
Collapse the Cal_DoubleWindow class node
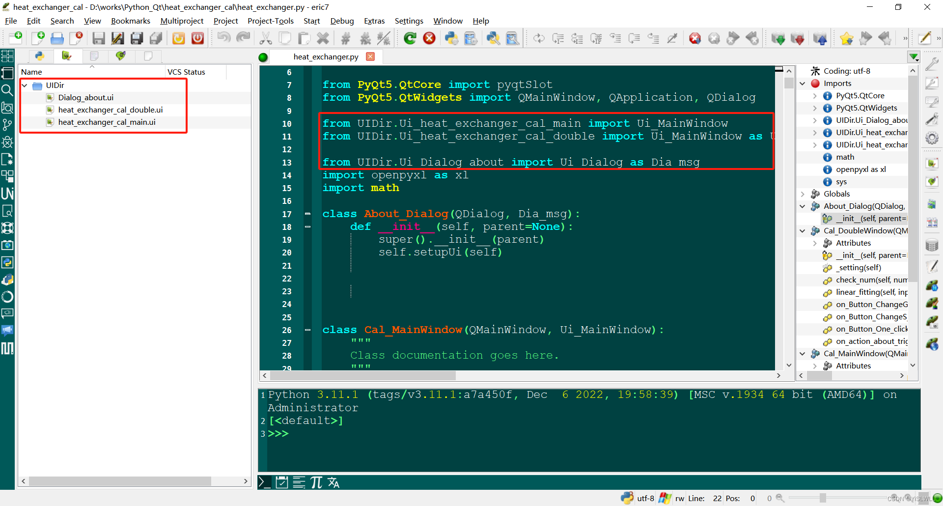803,231
